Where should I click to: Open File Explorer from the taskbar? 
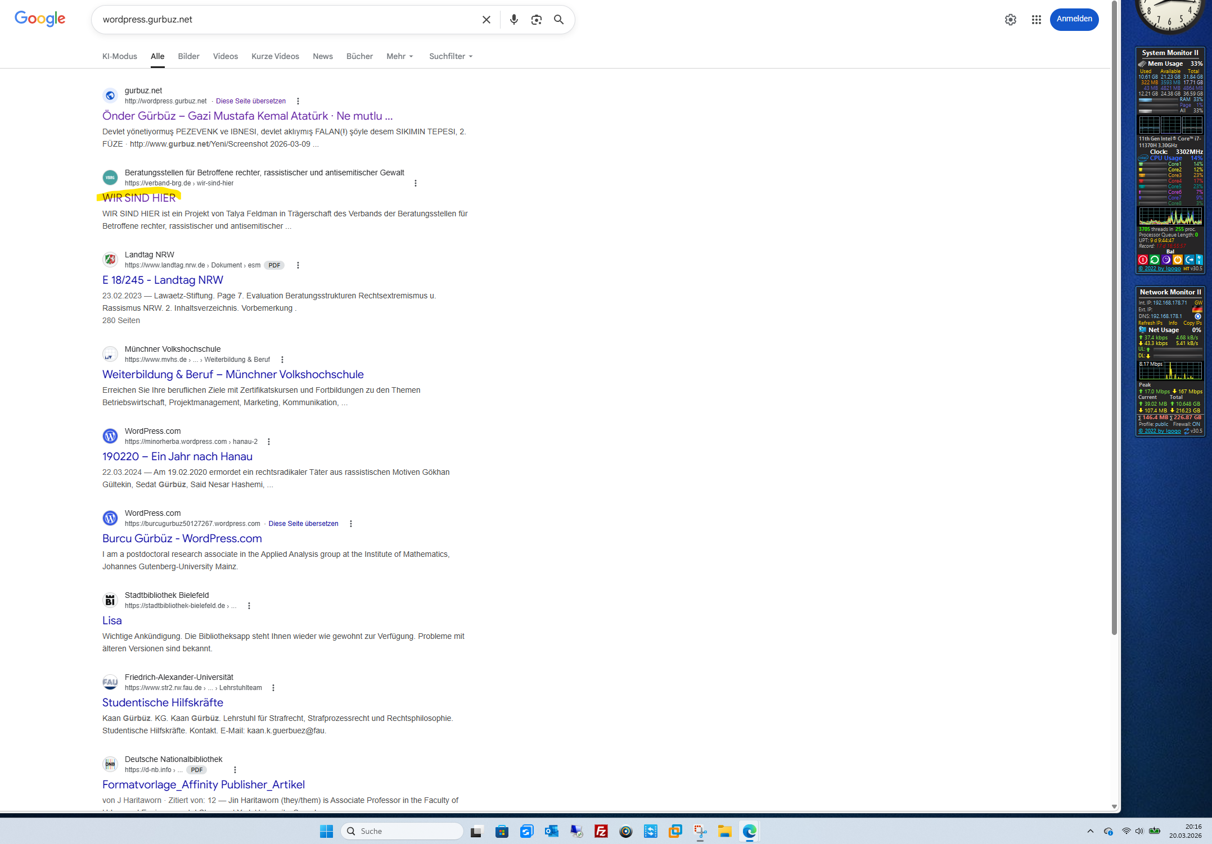724,831
